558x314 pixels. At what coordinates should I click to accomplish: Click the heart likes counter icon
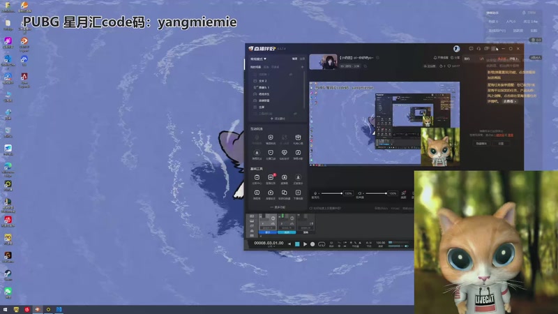[x=449, y=66]
